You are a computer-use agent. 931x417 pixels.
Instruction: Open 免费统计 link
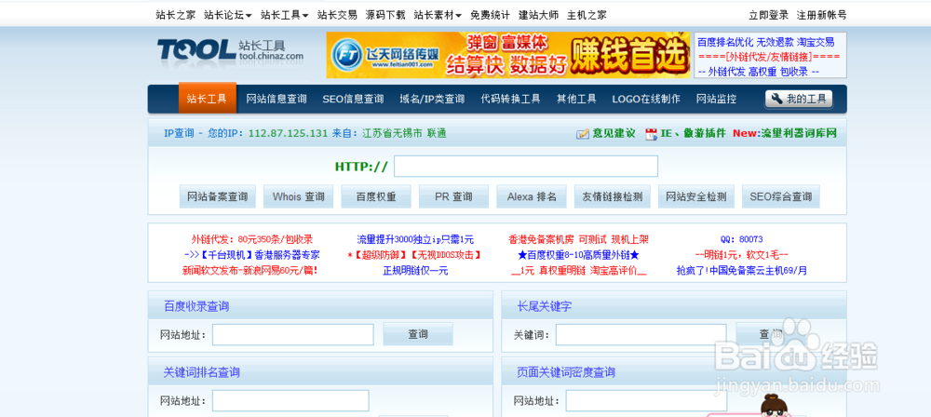click(490, 16)
